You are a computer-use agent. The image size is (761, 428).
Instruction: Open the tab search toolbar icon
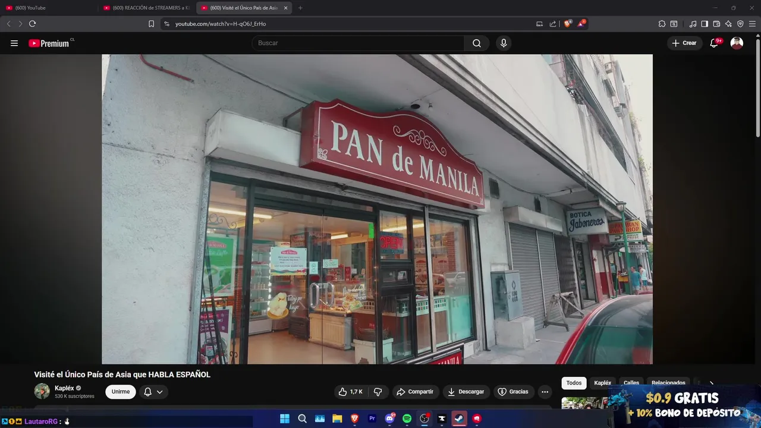[674, 24]
